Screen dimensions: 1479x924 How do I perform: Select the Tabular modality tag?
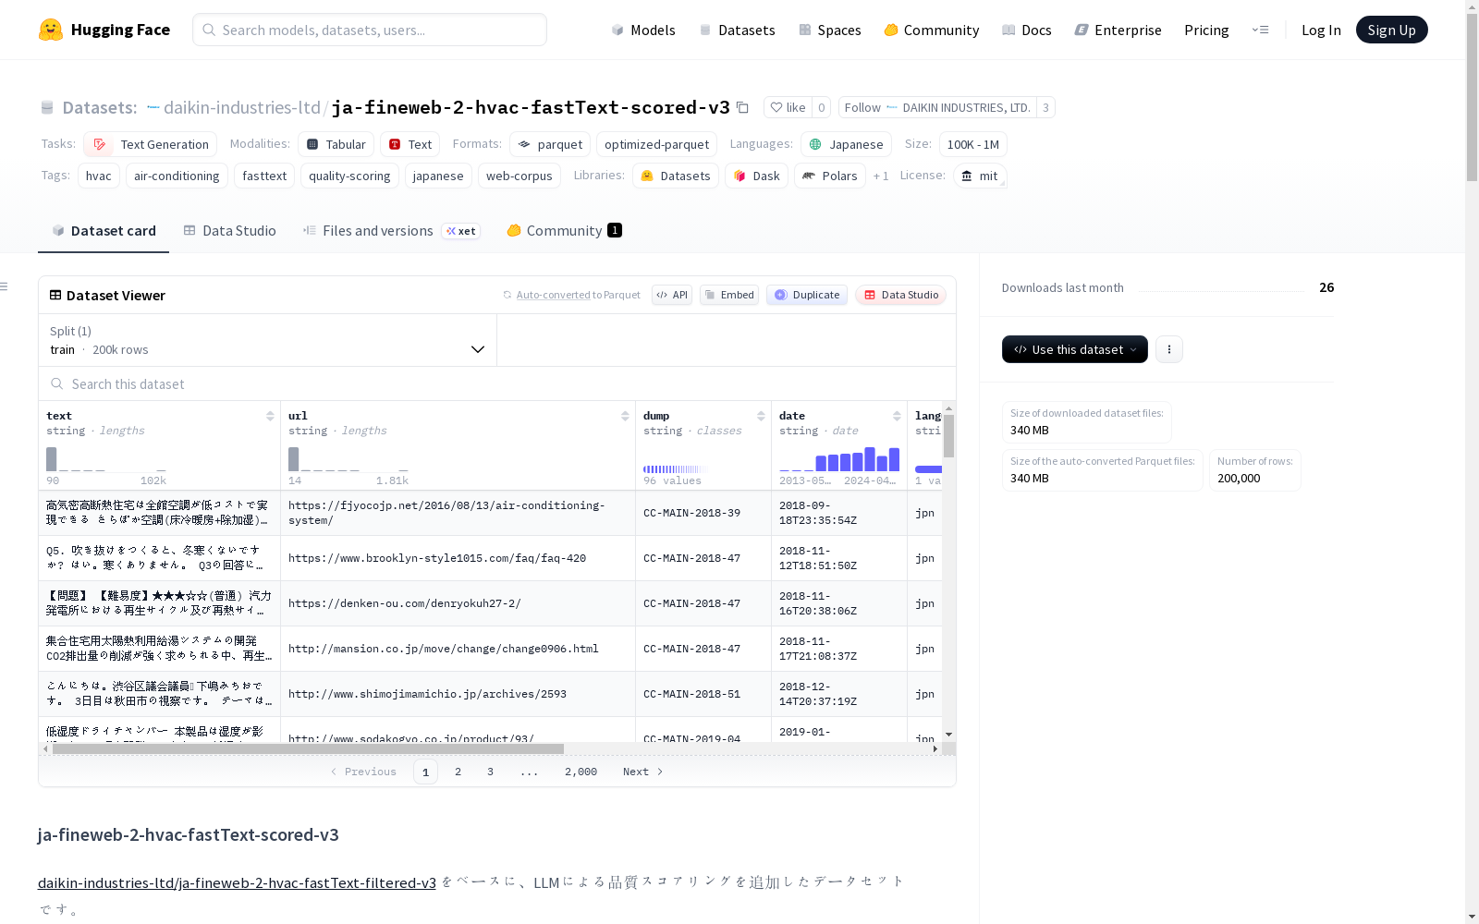[x=336, y=144]
